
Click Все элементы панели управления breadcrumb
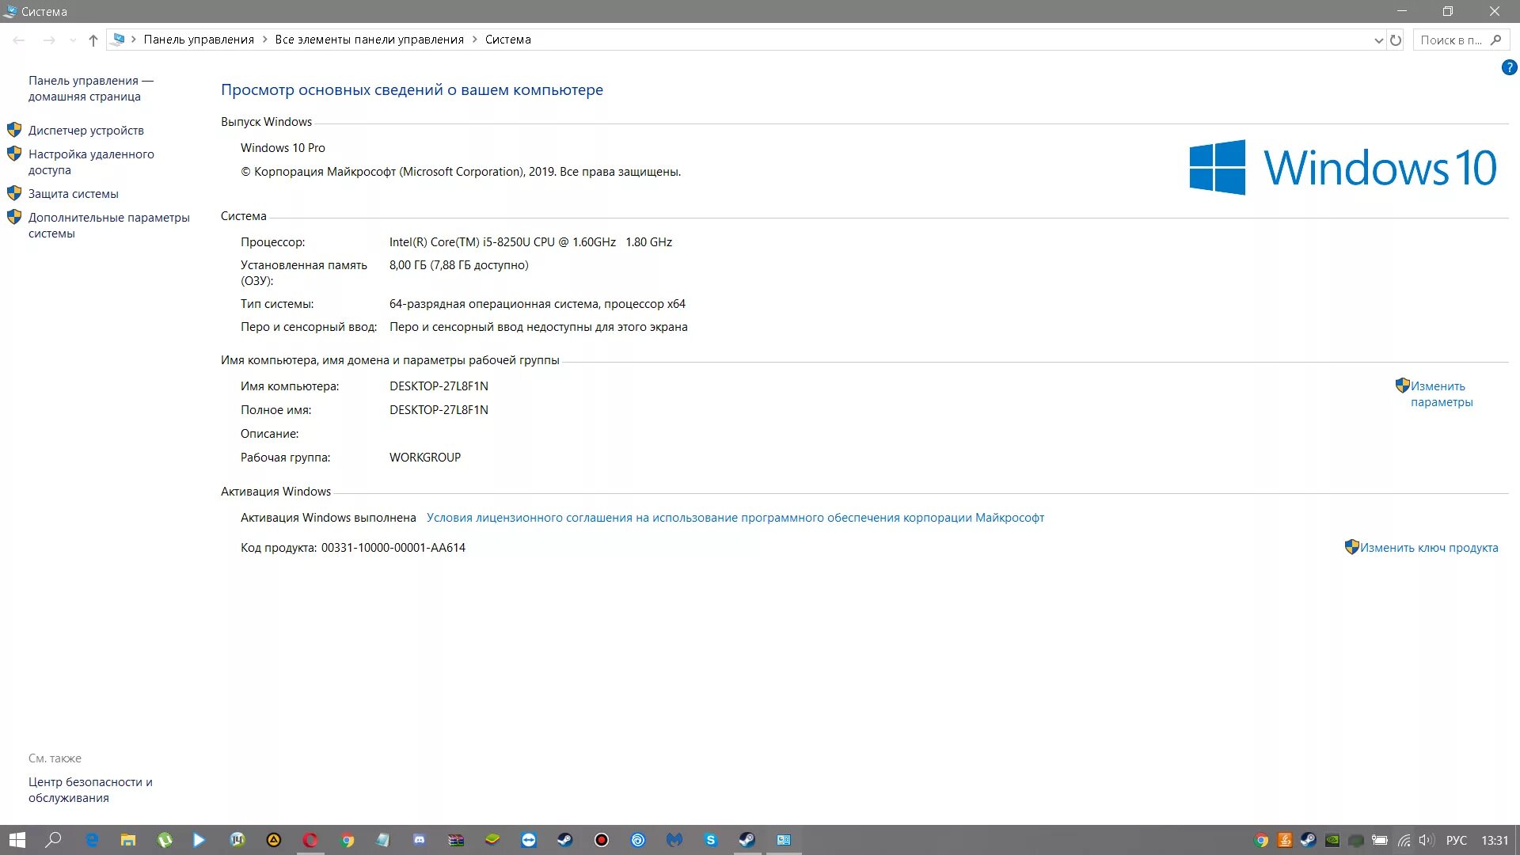coord(369,40)
